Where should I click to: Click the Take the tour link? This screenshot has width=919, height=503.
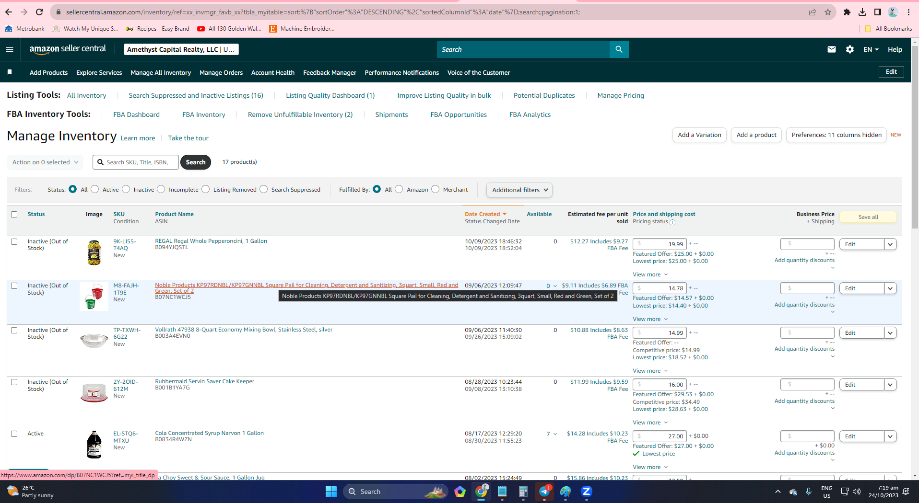pos(188,138)
